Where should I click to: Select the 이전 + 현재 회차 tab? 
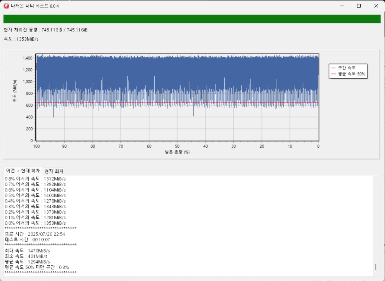(x=23, y=171)
